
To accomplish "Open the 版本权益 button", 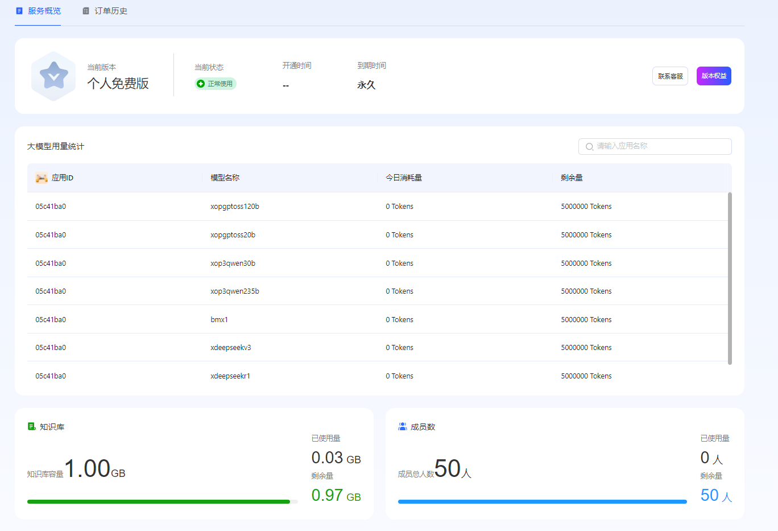I will coord(714,76).
